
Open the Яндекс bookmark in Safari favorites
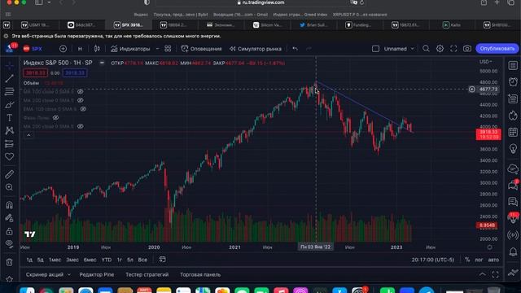pyautogui.click(x=141, y=15)
